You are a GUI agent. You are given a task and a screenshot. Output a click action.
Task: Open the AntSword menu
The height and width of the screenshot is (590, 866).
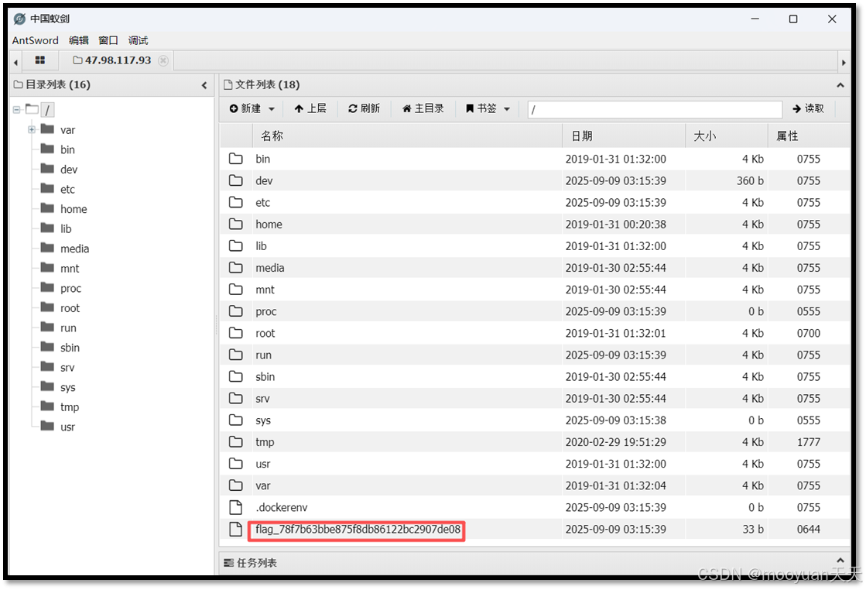(x=36, y=40)
